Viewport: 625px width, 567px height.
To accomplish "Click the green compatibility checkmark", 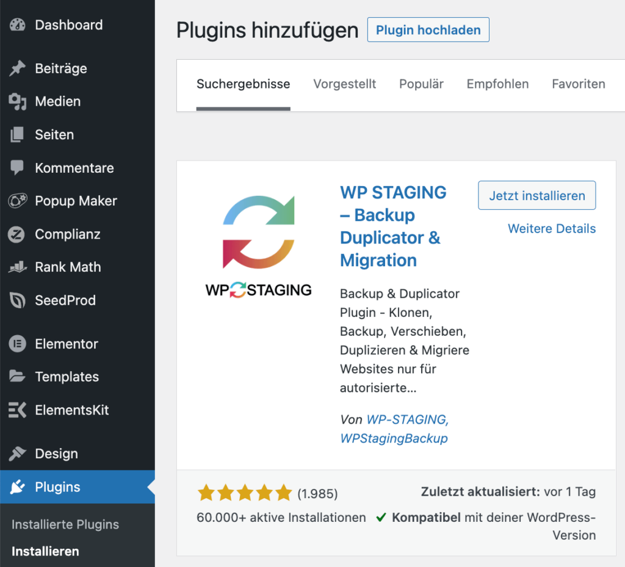I will click(381, 517).
